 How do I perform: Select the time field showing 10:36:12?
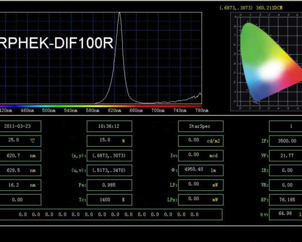tap(109, 126)
